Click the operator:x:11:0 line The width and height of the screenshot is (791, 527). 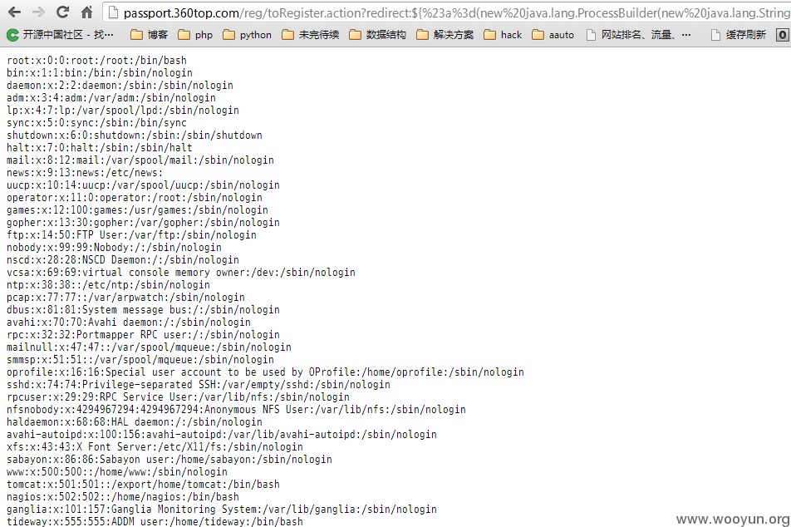point(135,197)
